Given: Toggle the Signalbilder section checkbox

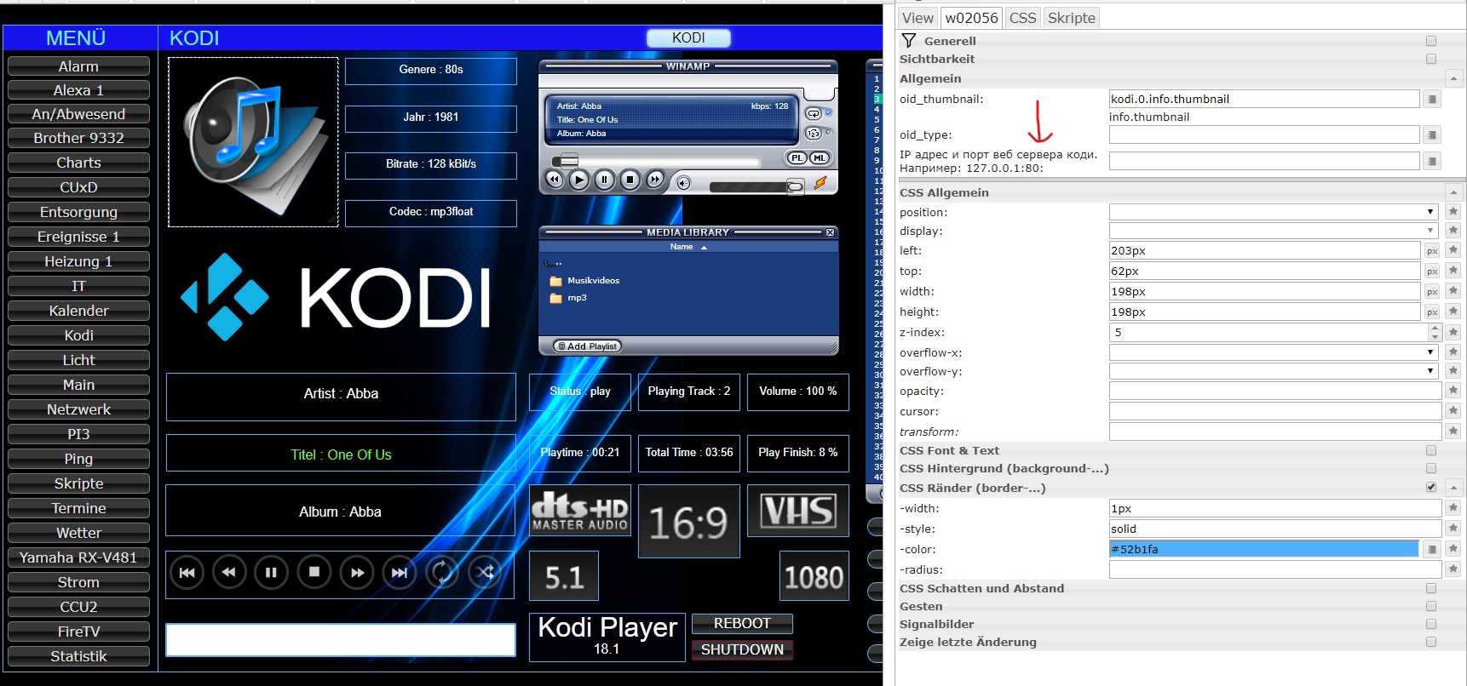Looking at the screenshot, I should [x=1431, y=624].
